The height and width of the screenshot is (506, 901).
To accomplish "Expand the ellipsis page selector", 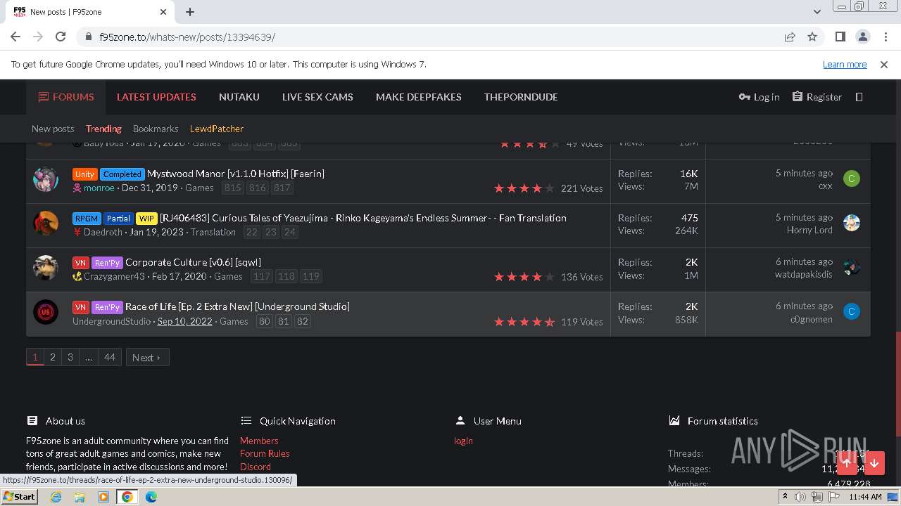I will pos(89,357).
